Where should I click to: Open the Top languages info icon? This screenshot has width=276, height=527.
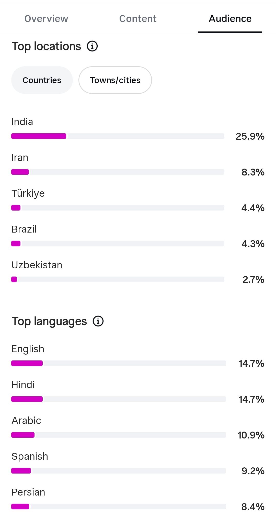(x=98, y=321)
